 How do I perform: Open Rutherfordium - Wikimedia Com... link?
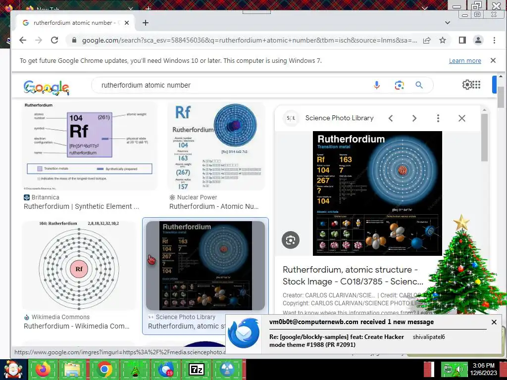(77, 327)
